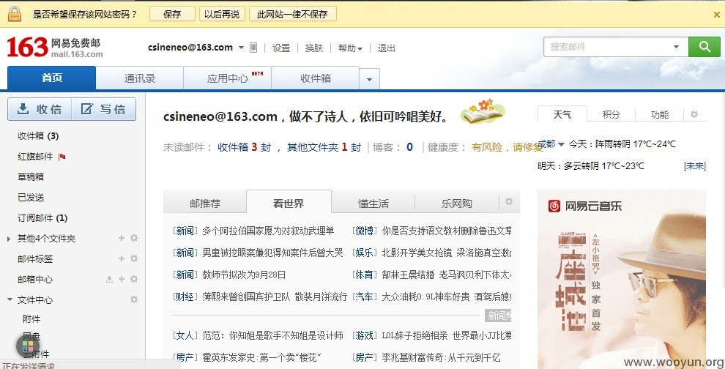
Task: Switch to the 功能 widget tab
Action: 660,115
